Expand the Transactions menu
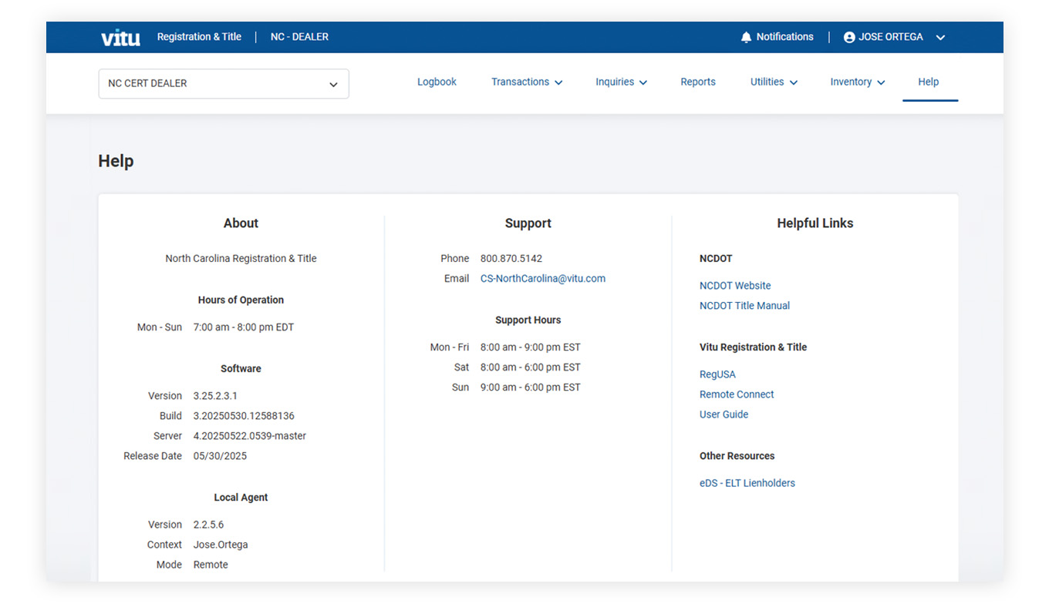1049x604 pixels. (527, 82)
